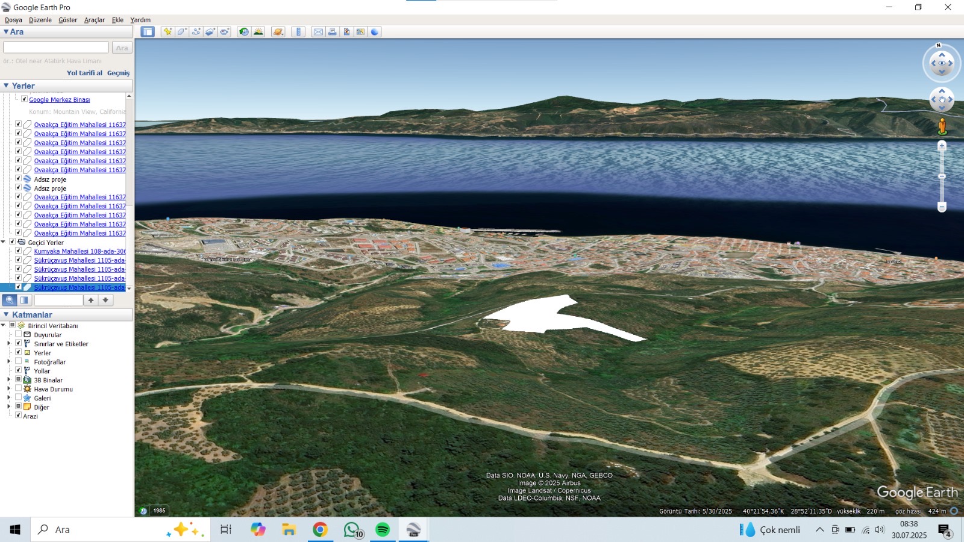Hide the sidebar using the toolbar button
This screenshot has height=542, width=964.
[x=148, y=32]
